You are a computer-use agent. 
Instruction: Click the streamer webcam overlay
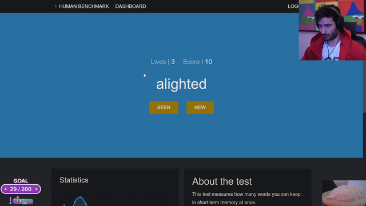pyautogui.click(x=332, y=30)
